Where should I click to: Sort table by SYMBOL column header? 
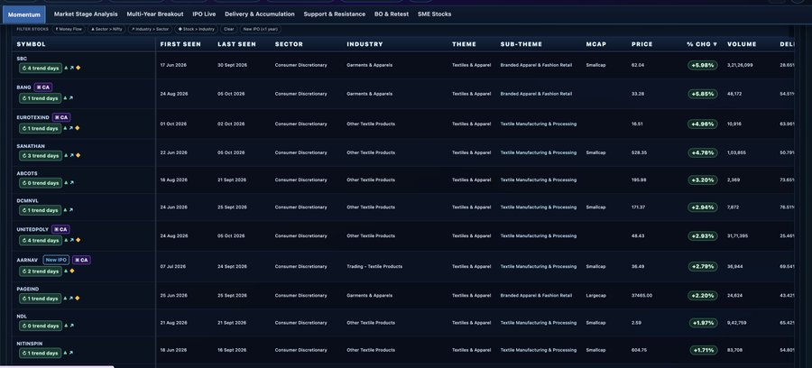(x=31, y=44)
